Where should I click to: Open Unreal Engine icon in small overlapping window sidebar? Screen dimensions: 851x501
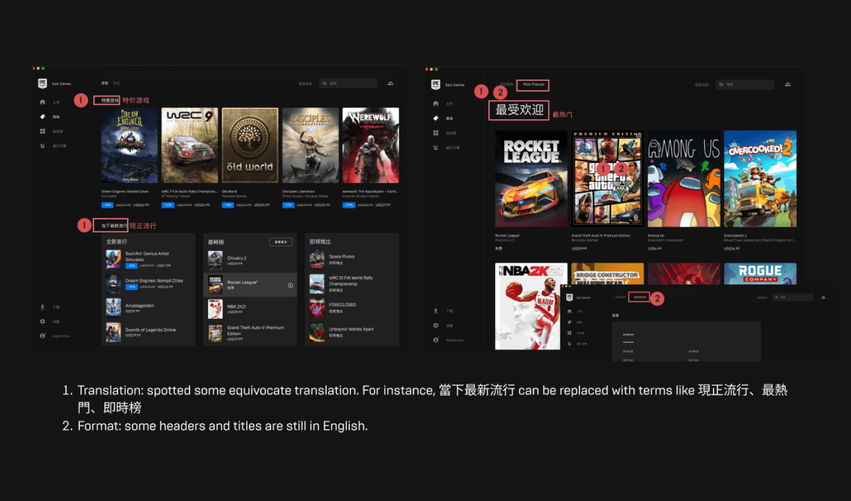pyautogui.click(x=569, y=344)
